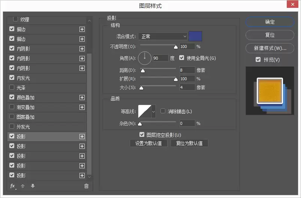Click plus icon next to selected 投影
The width and height of the screenshot is (301, 198).
pyautogui.click(x=82, y=136)
